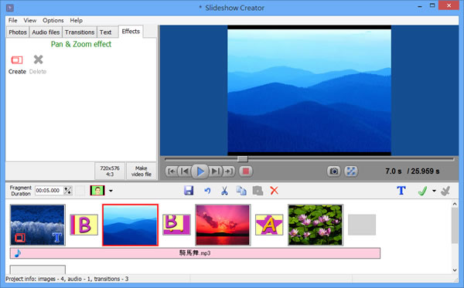Click the Create pan & zoom effect icon
The height and width of the screenshot is (288, 464).
point(17,60)
